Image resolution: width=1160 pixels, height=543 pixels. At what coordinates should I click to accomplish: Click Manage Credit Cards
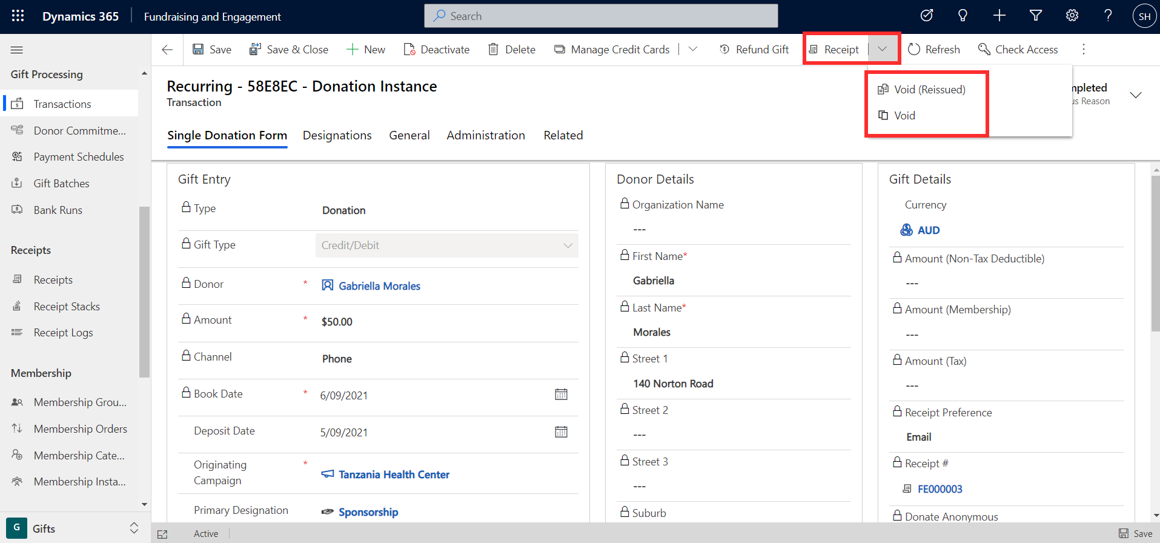pyautogui.click(x=612, y=50)
